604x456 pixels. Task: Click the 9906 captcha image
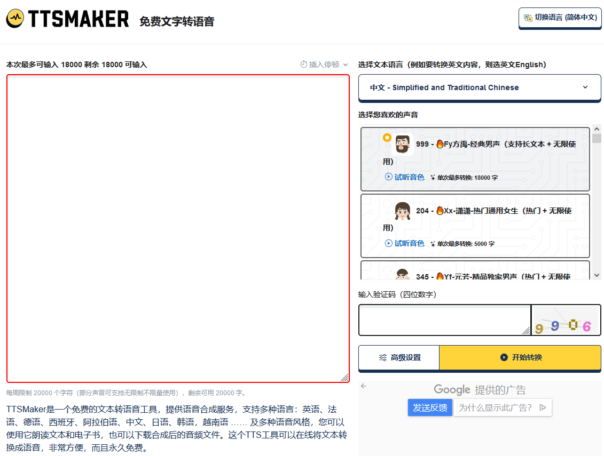tap(567, 320)
